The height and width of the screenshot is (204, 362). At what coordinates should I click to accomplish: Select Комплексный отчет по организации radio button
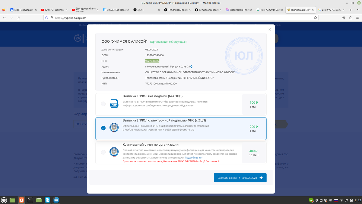tap(103, 152)
